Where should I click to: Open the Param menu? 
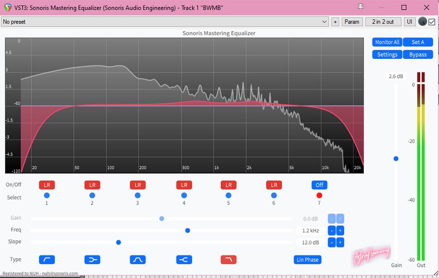point(352,22)
